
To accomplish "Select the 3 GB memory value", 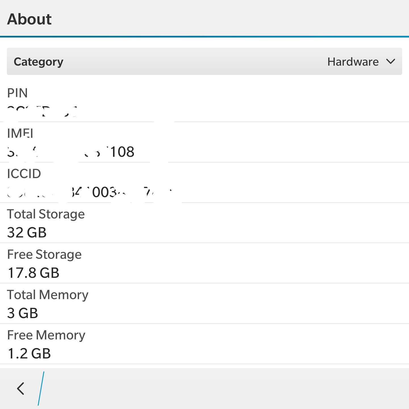I will coord(22,313).
